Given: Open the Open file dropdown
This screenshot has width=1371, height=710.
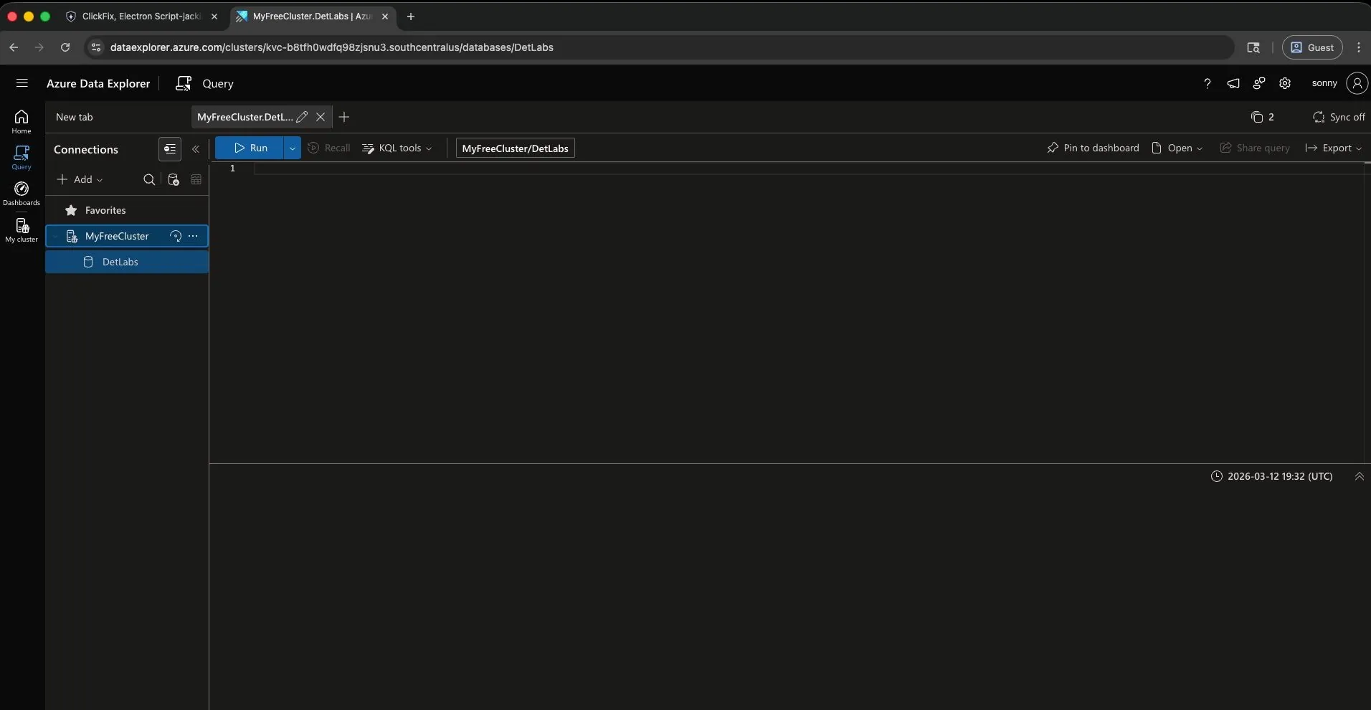Looking at the screenshot, I should point(1177,148).
